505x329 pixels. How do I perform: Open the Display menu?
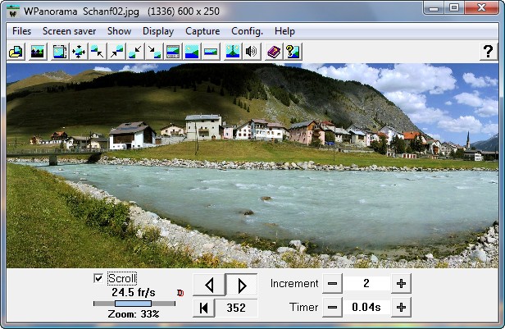pyautogui.click(x=158, y=31)
